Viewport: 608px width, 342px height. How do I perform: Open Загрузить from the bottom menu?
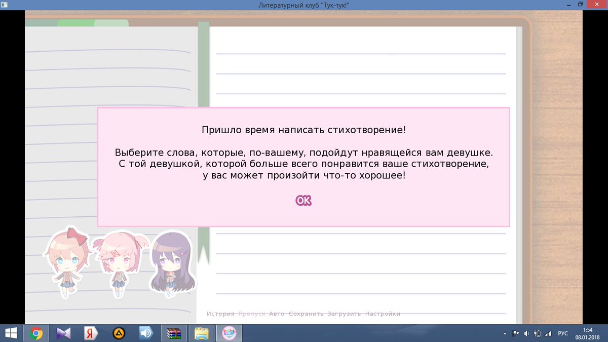pyautogui.click(x=344, y=314)
